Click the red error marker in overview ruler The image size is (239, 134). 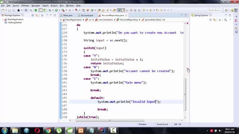pos(187,23)
